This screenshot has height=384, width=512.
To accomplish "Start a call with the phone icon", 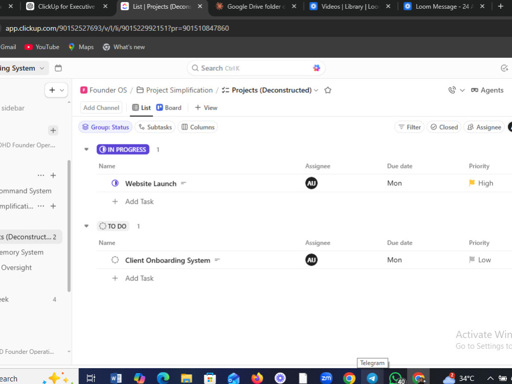I will [x=452, y=90].
